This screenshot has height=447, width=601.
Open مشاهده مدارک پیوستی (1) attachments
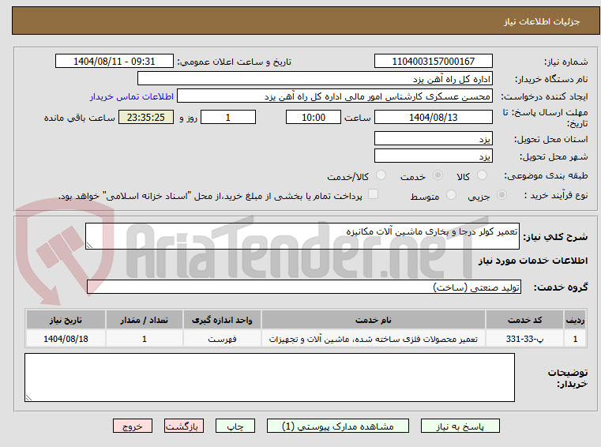pyautogui.click(x=338, y=426)
